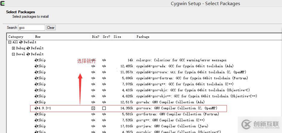Expand the Debug category tree node
This screenshot has width=282, height=133.
(x=13, y=48)
